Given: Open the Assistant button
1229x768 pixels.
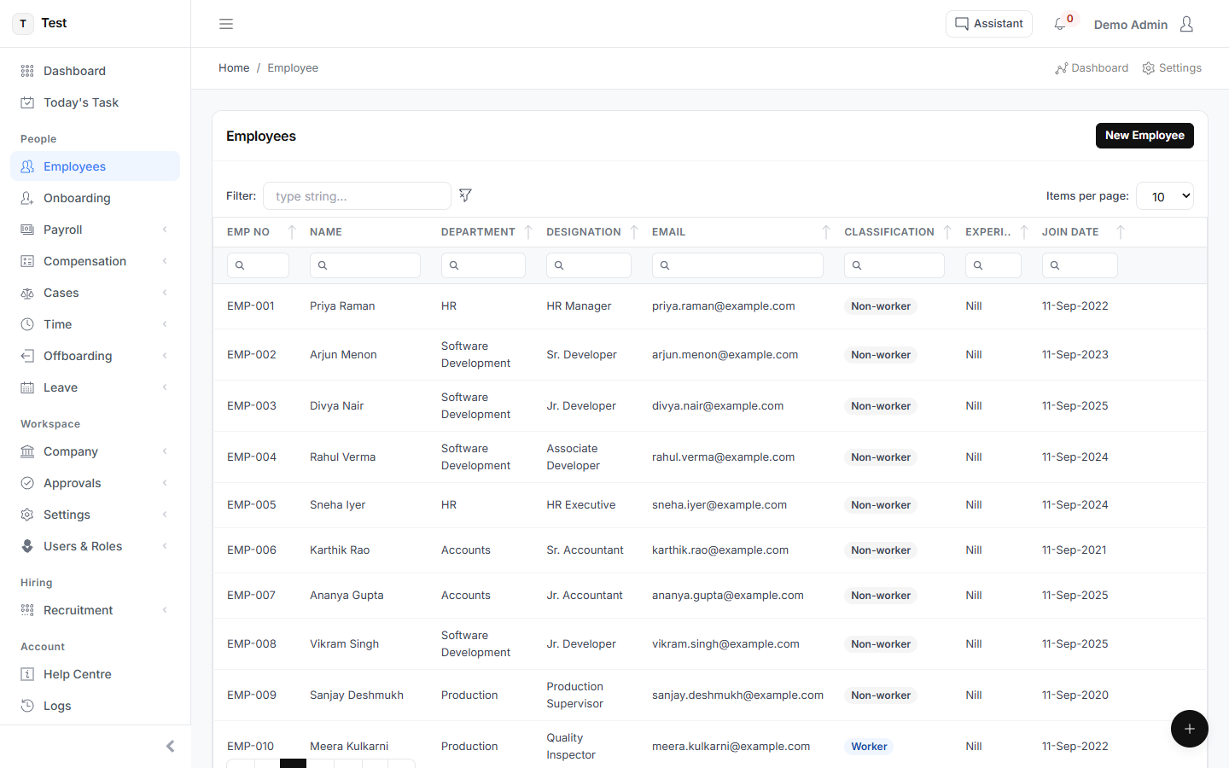Looking at the screenshot, I should coord(989,24).
